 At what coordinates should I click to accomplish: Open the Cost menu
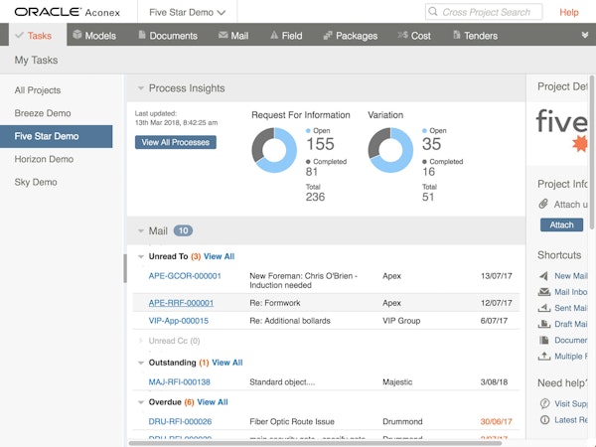[414, 36]
